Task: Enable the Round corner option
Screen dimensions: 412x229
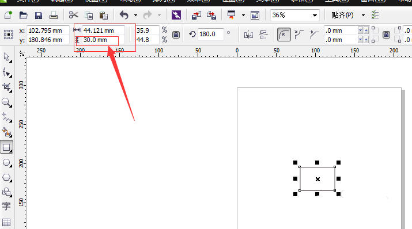Action: coord(284,35)
